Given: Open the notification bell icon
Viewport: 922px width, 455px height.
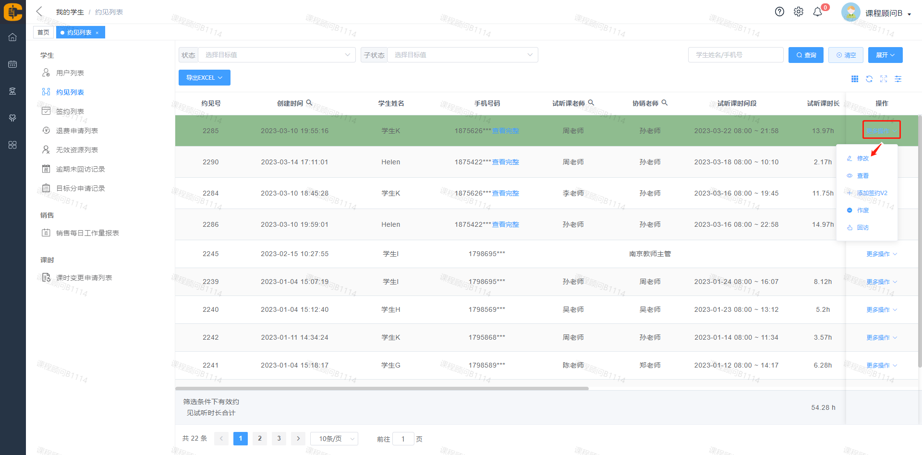Looking at the screenshot, I should pos(817,12).
